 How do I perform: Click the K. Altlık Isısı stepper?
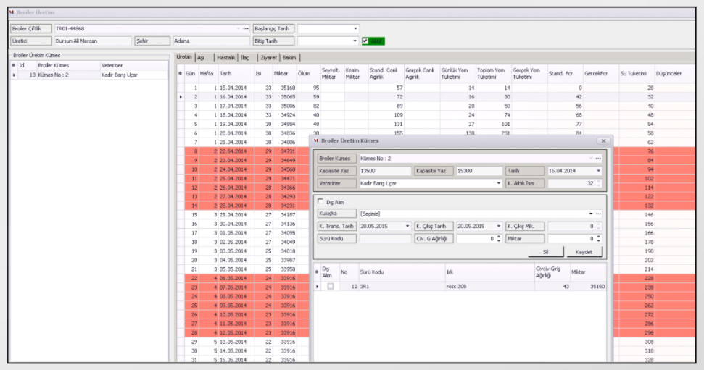[x=598, y=183]
